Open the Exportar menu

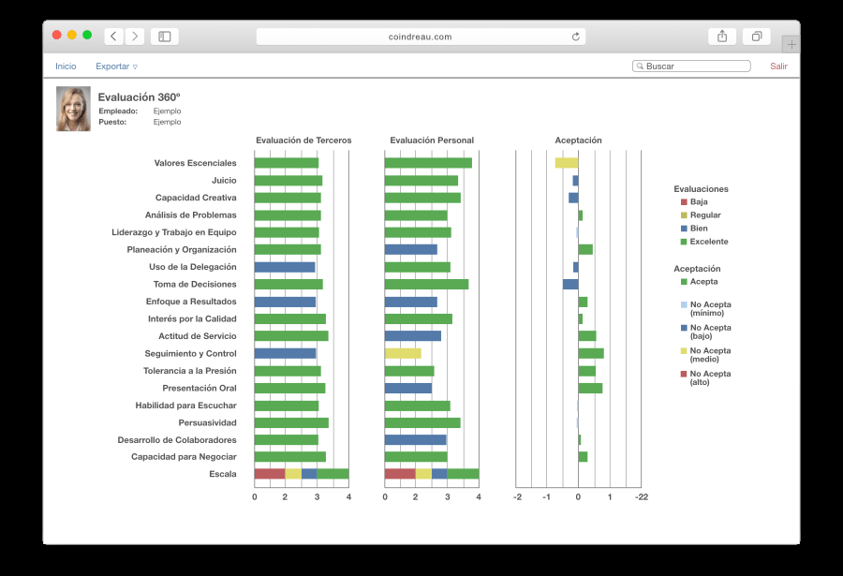(116, 66)
